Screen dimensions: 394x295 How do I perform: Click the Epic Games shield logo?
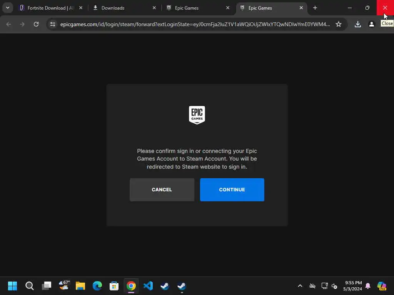click(197, 115)
